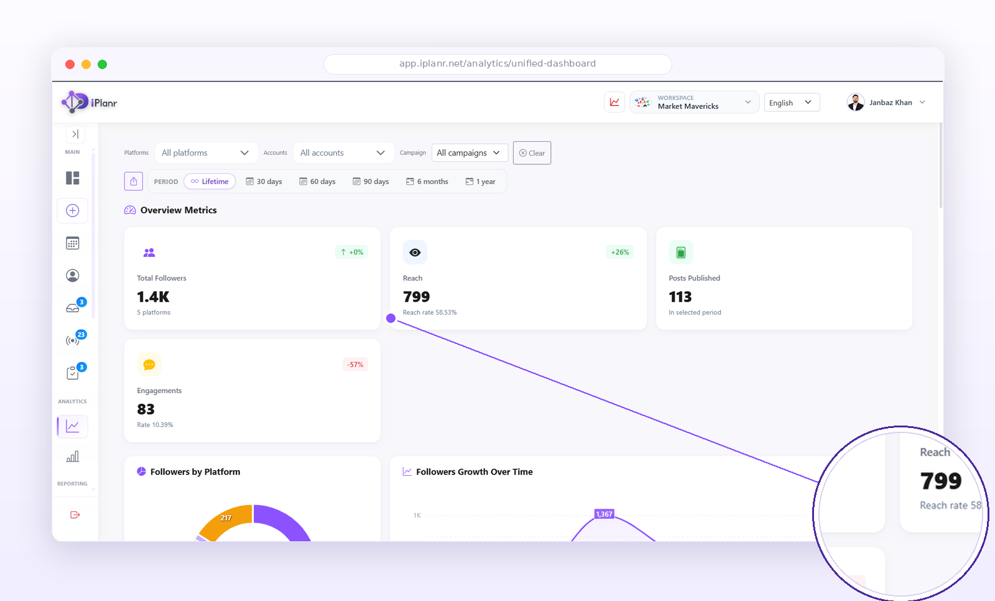Open the English language dropdown

click(x=792, y=103)
